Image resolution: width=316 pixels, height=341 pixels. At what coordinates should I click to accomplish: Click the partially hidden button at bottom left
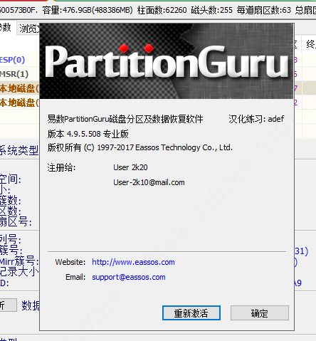click(x=9, y=305)
